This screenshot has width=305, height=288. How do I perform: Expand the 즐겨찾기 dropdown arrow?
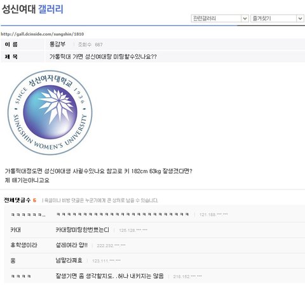(300, 18)
